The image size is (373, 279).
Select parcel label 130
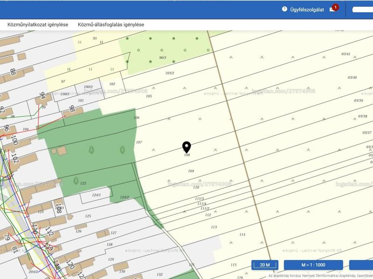click(x=122, y=272)
